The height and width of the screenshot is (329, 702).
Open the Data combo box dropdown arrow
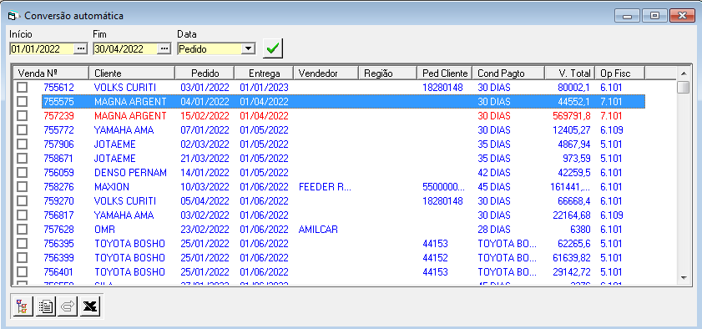pyautogui.click(x=248, y=49)
